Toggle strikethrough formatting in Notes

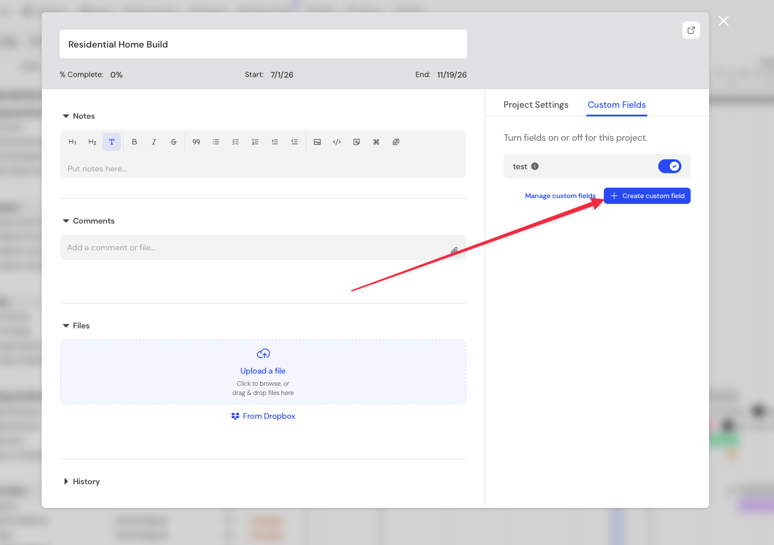174,142
